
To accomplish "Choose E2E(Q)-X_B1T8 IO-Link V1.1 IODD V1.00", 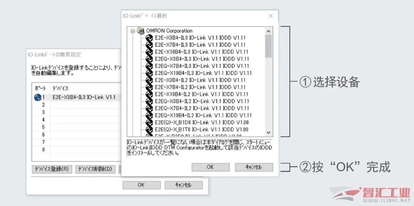I will click(202, 130).
